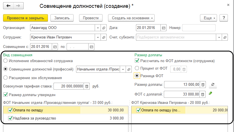
Task: Click the refresh icon beside Размер доплаты
Action: click(213, 85)
